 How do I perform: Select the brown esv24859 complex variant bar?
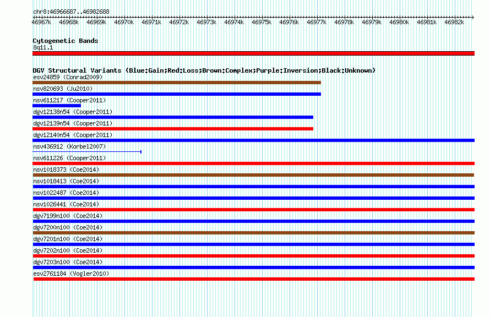click(x=177, y=83)
